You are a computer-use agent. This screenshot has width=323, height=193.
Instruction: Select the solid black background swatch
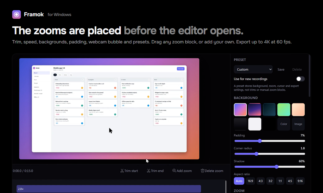(269, 124)
